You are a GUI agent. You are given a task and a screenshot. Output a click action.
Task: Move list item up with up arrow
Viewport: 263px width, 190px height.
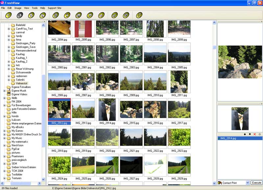coord(245,135)
